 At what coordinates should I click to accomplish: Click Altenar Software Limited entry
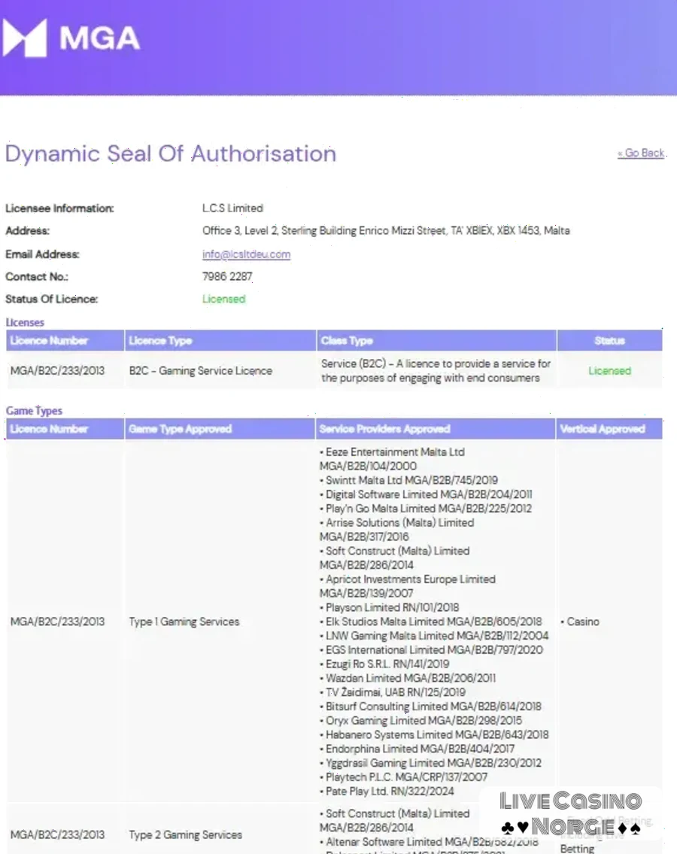click(429, 841)
